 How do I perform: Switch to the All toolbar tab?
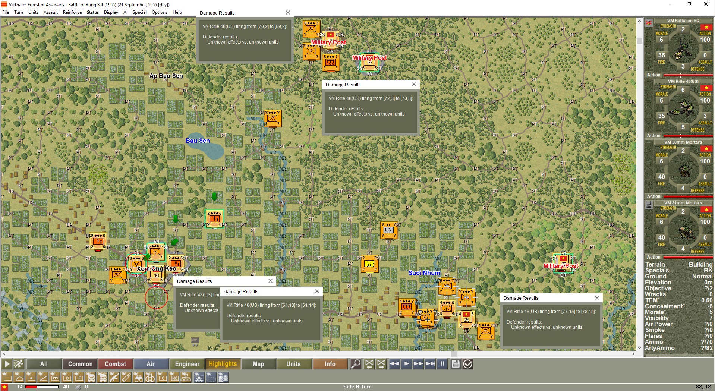click(44, 364)
